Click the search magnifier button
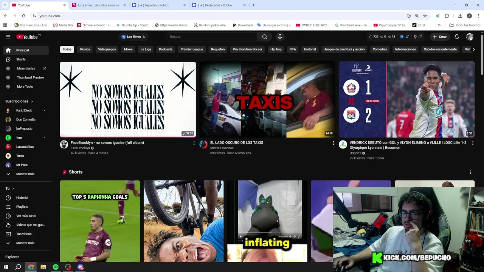 point(265,37)
